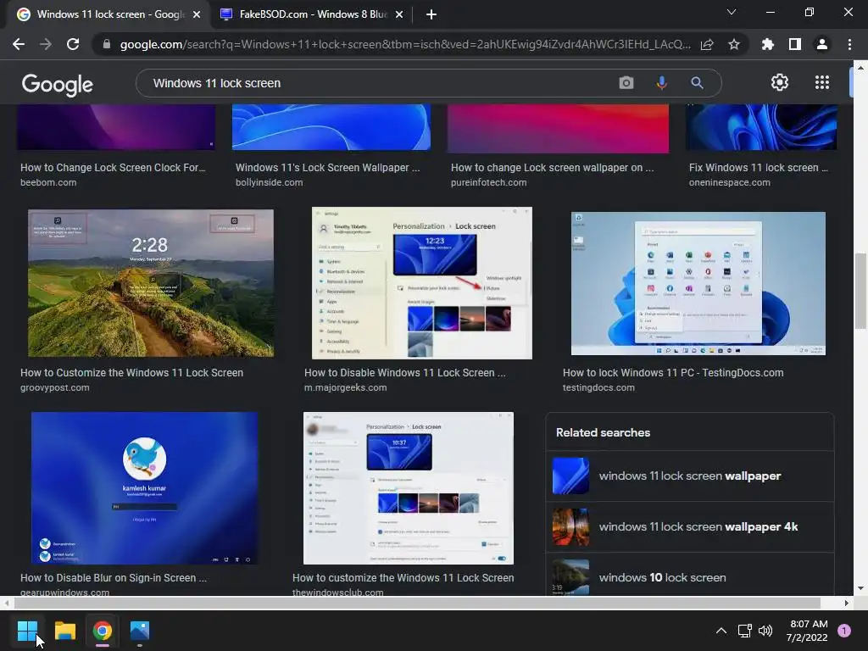Image resolution: width=868 pixels, height=651 pixels.
Task: Open Photos app in taskbar
Action: click(x=140, y=631)
